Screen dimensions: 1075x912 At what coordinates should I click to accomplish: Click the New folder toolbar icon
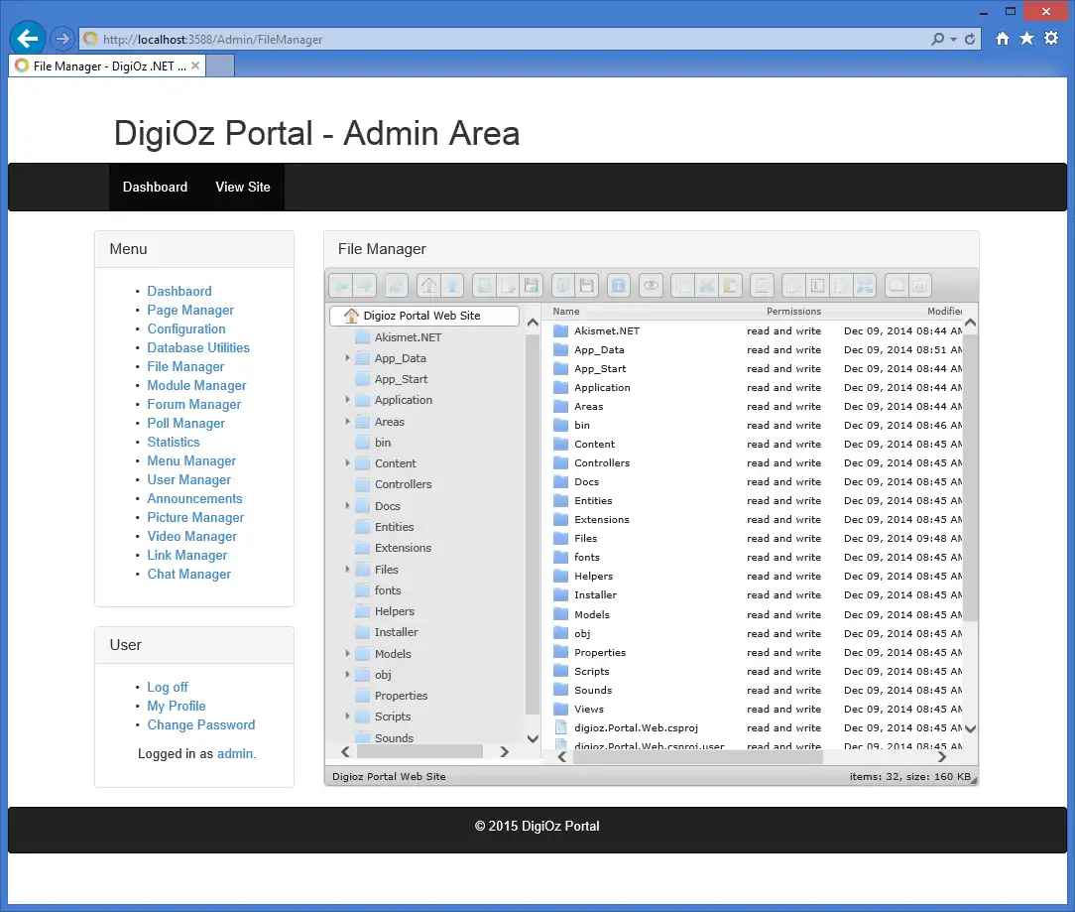coord(484,286)
